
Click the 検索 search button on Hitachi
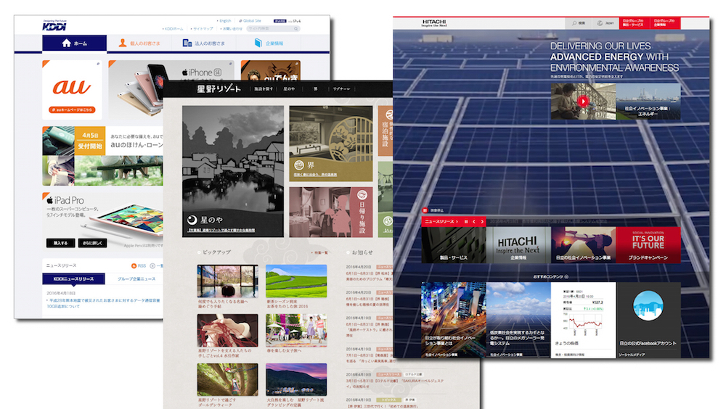point(579,23)
